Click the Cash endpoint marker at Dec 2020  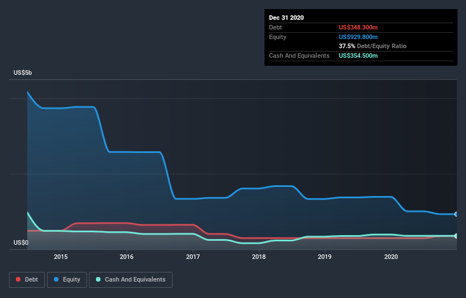click(x=456, y=236)
